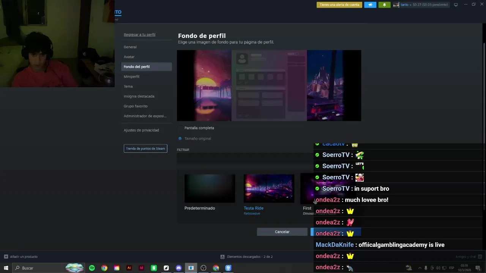Image resolution: width=486 pixels, height=273 pixels.
Task: Open the second Chrome taskbar icon
Action: click(216, 268)
